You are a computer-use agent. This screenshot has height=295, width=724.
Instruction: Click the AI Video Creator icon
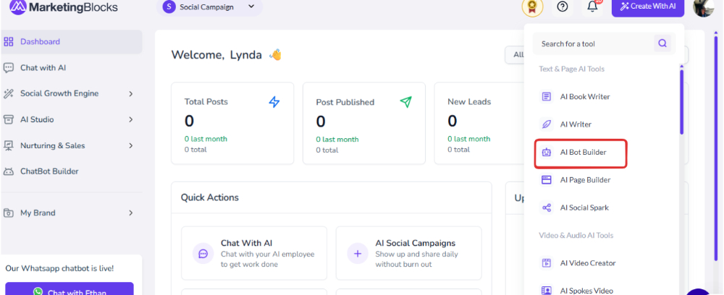coord(547,262)
